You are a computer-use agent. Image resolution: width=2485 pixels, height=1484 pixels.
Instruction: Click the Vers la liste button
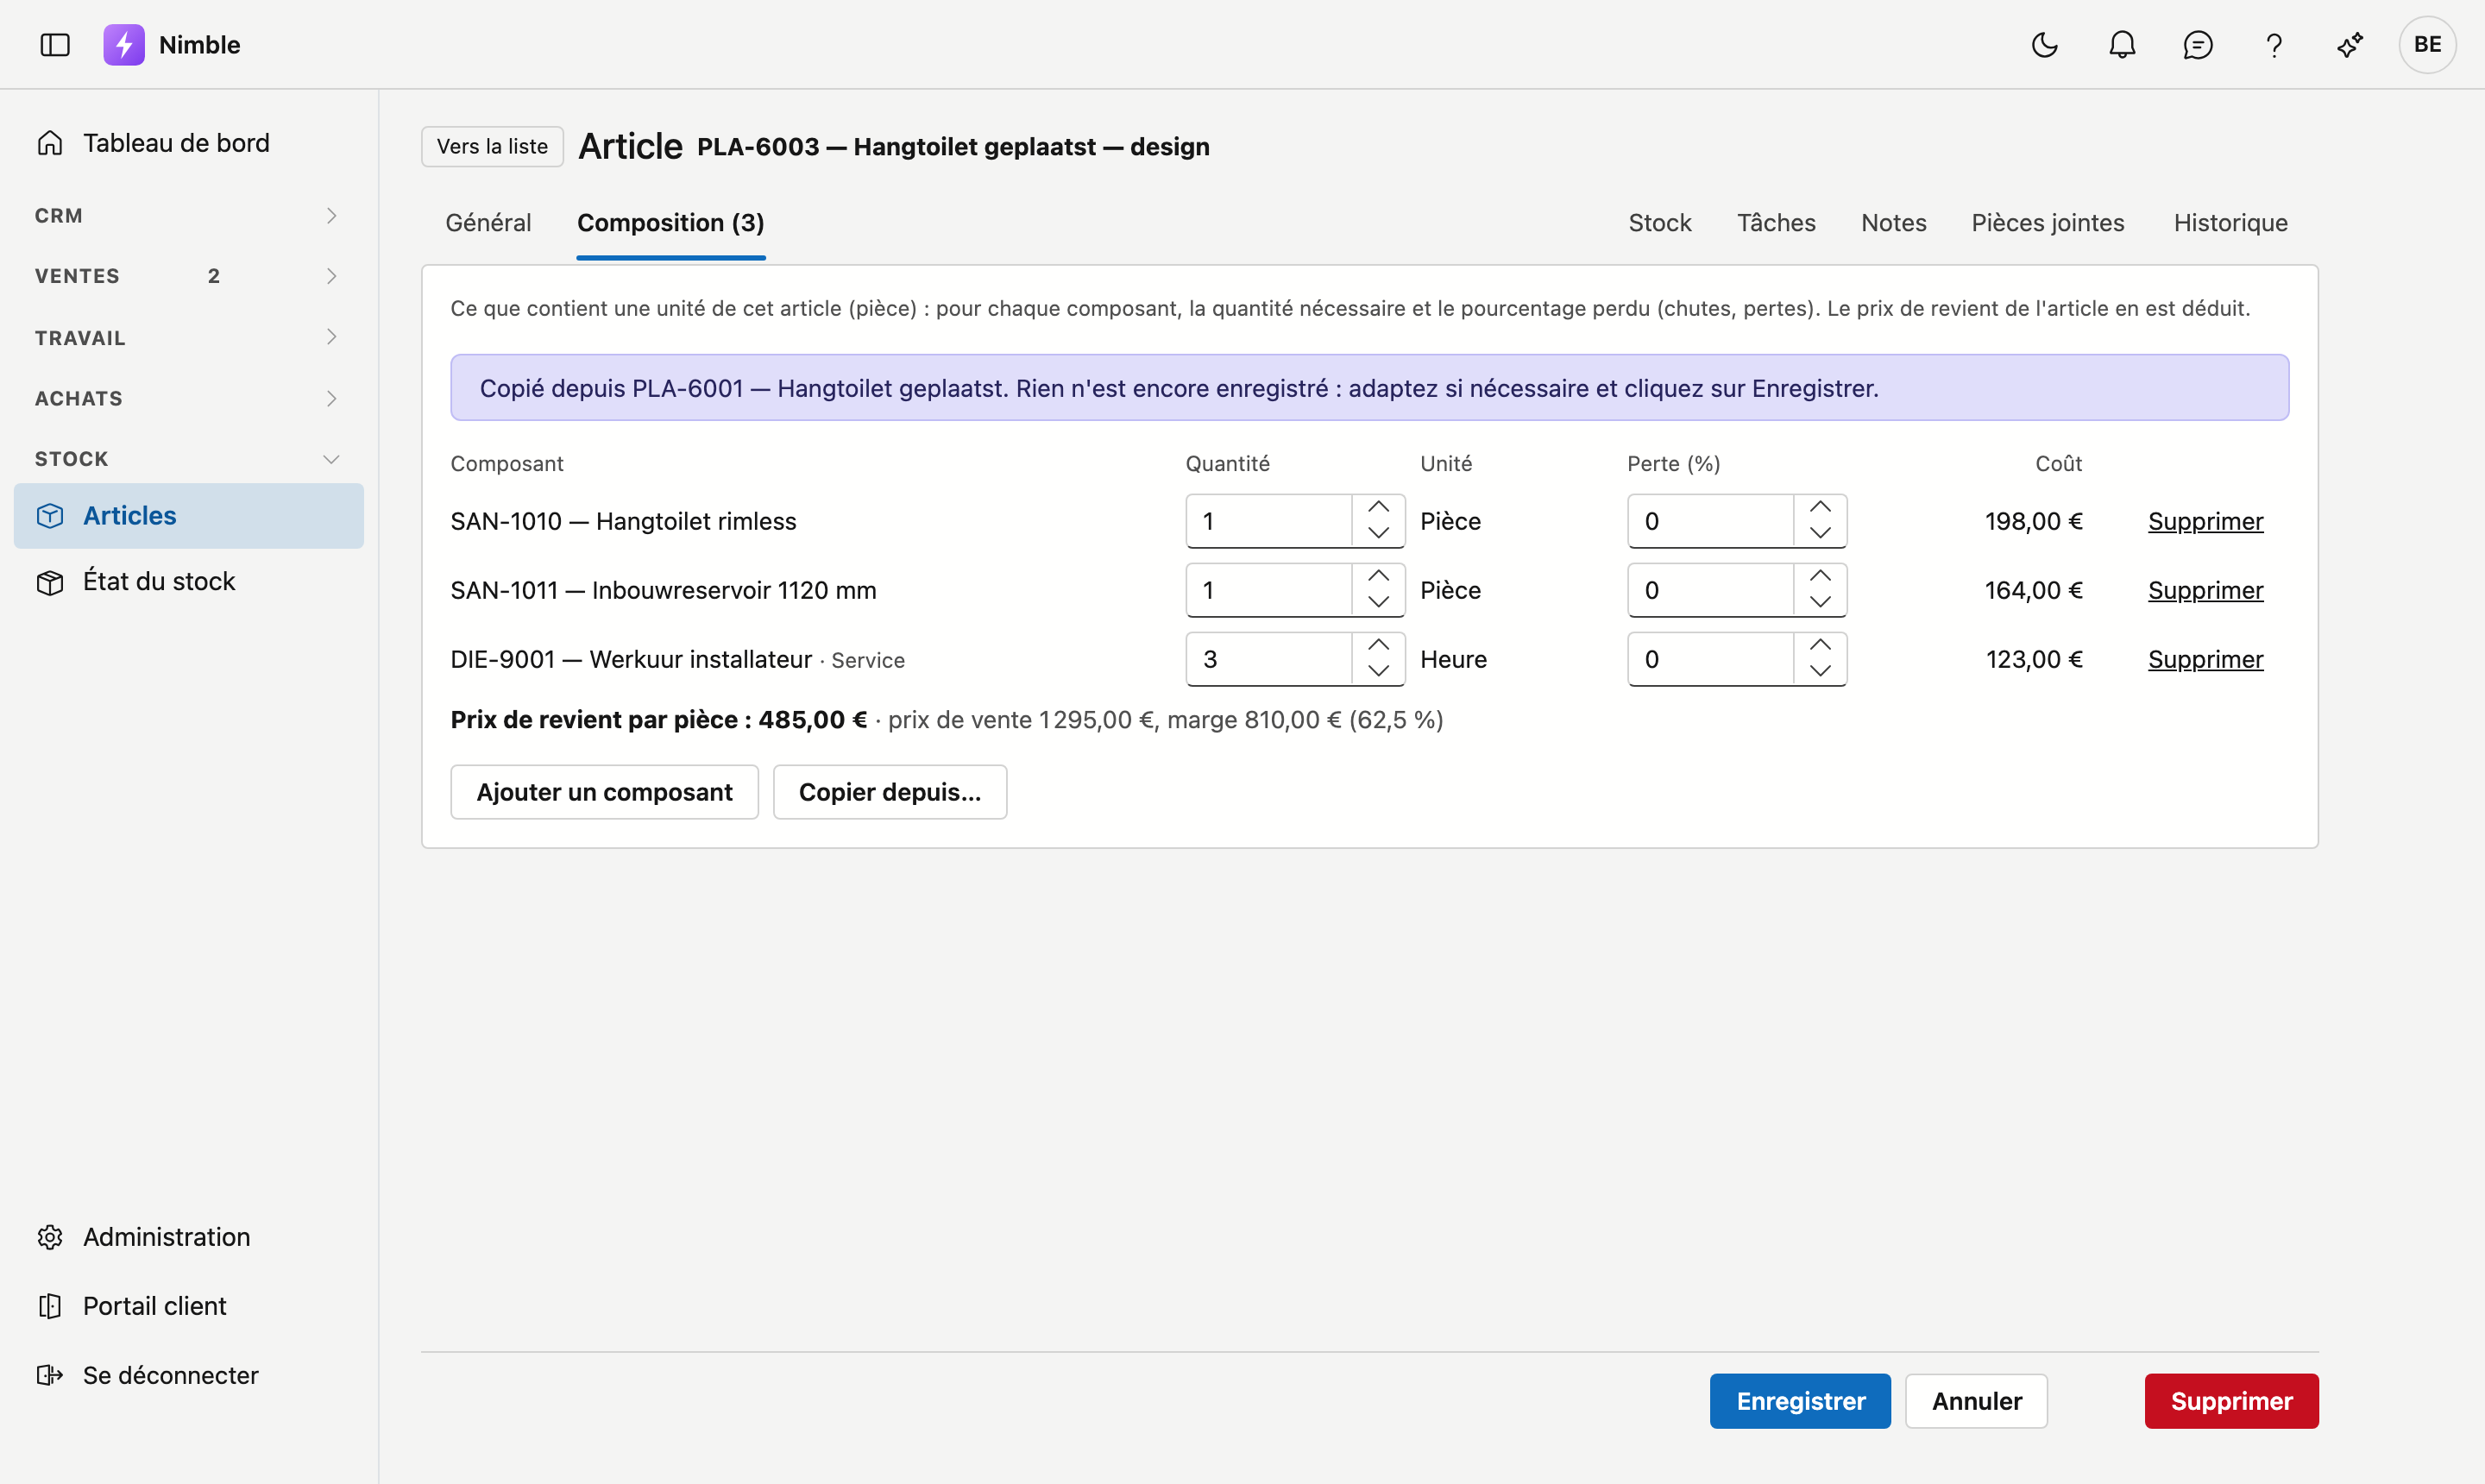(492, 146)
